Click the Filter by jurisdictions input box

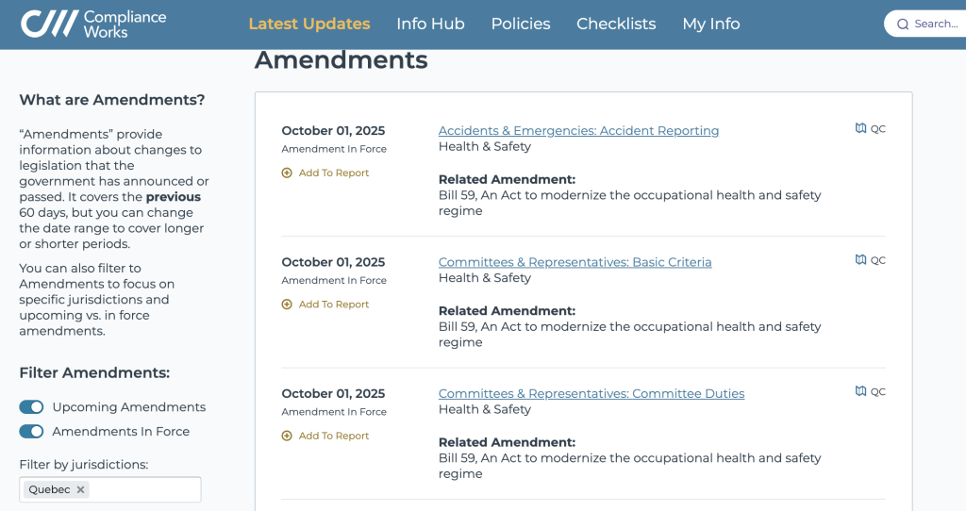coord(110,489)
